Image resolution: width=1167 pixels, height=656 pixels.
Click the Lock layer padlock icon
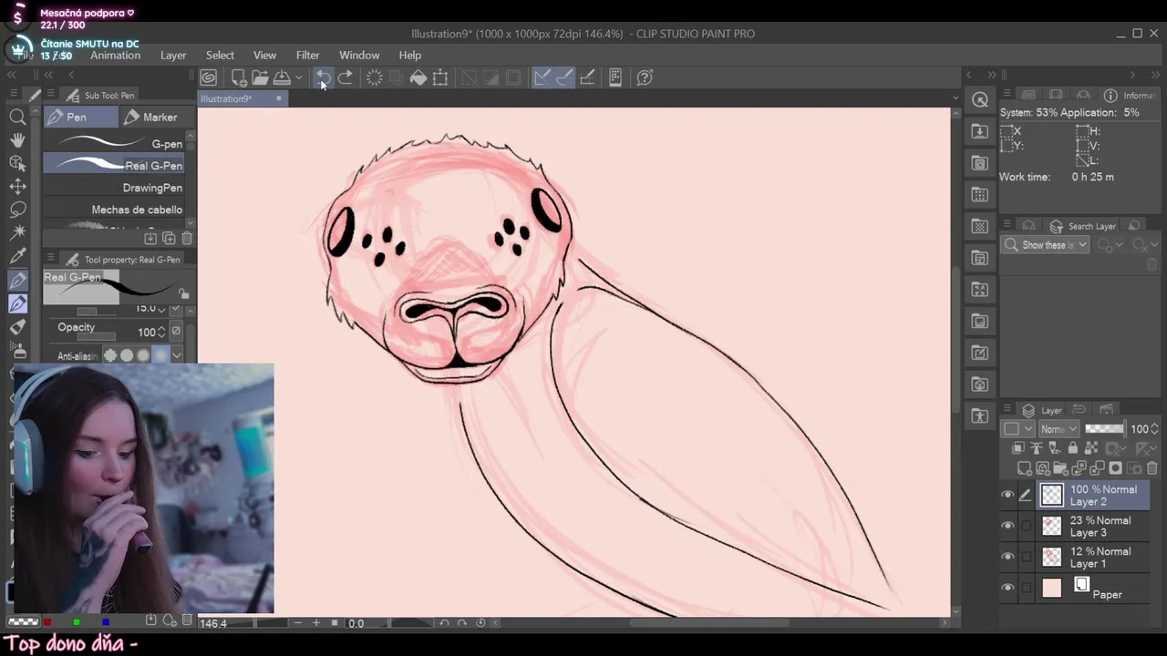(x=1072, y=448)
